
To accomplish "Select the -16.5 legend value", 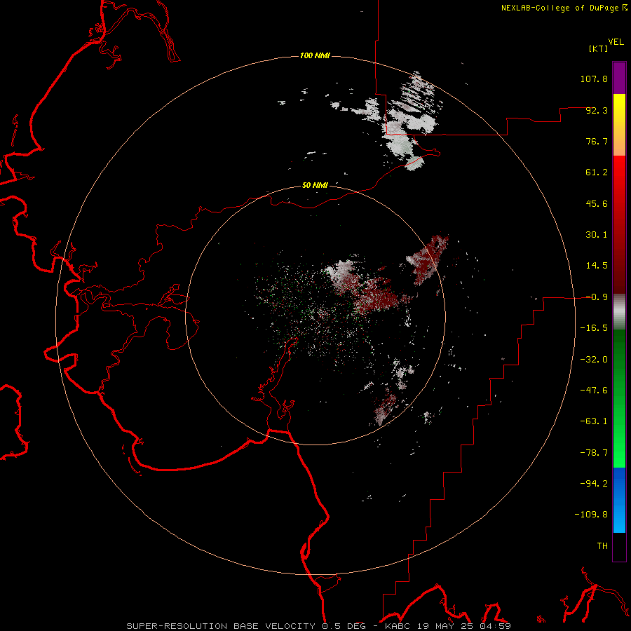I will [594, 328].
